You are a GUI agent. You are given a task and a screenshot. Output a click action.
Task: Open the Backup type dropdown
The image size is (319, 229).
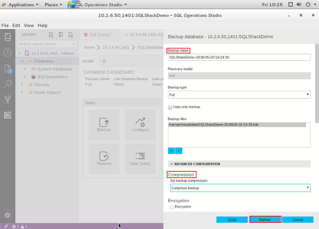(x=239, y=95)
